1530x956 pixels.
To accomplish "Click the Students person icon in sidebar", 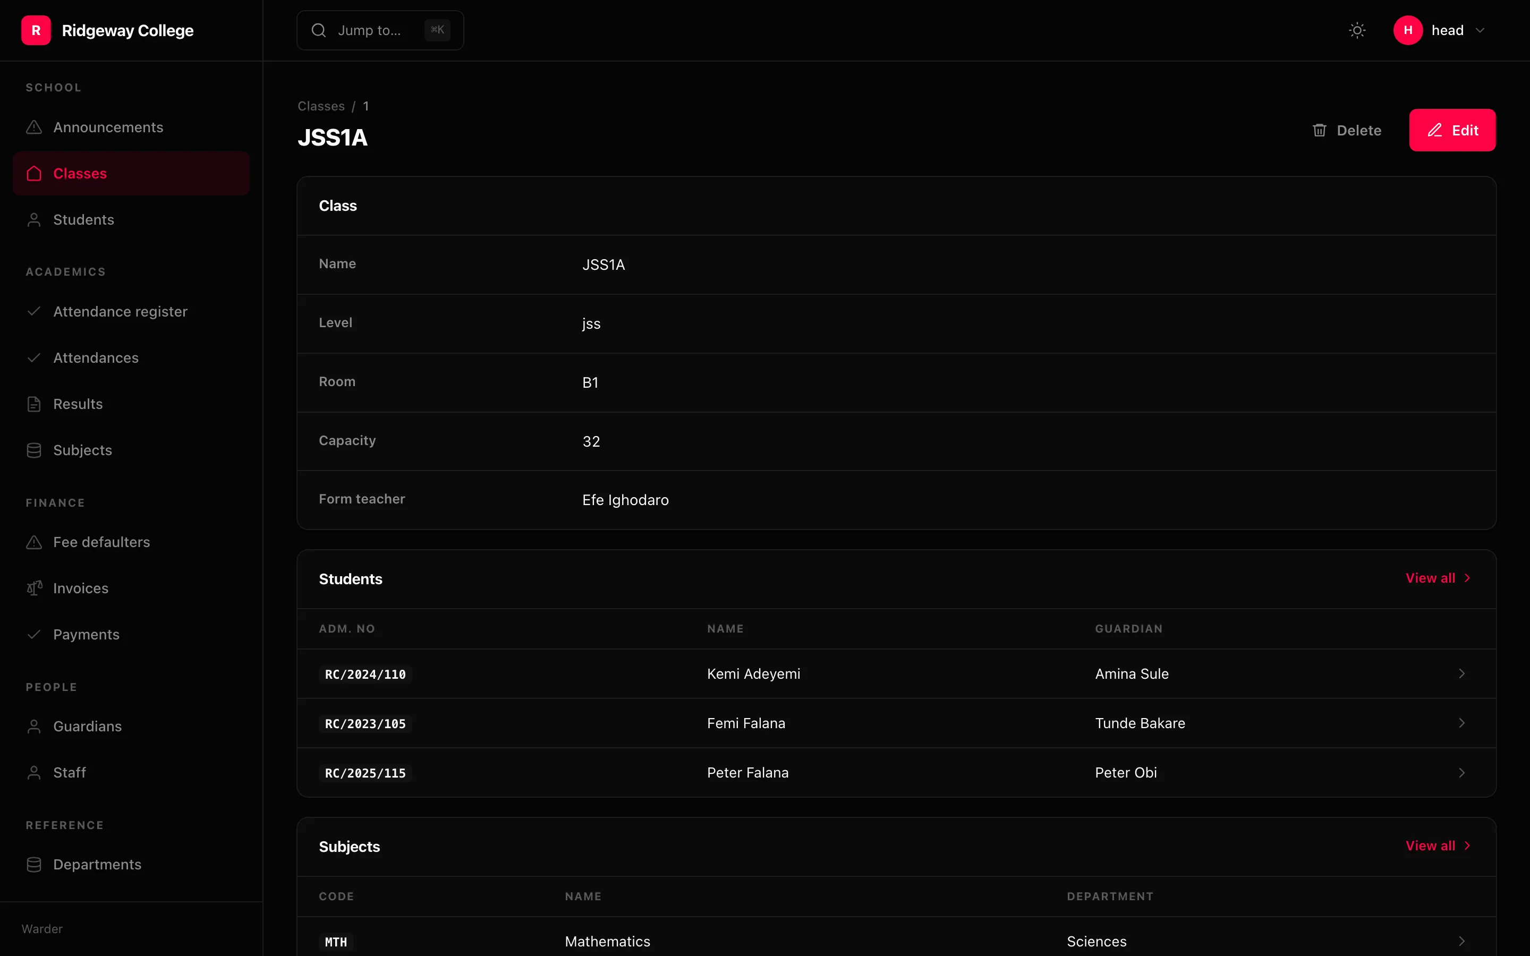I will pos(34,220).
